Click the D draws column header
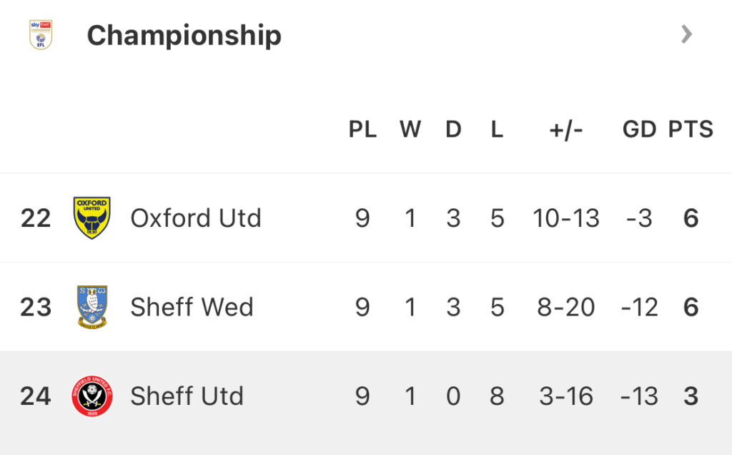Image resolution: width=732 pixels, height=455 pixels. point(453,129)
